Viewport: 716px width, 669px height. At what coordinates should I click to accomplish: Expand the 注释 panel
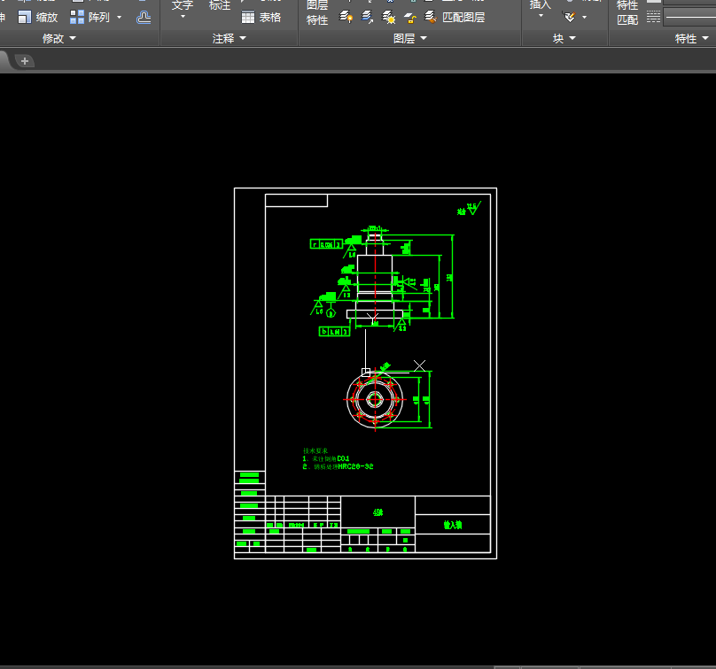(x=230, y=39)
